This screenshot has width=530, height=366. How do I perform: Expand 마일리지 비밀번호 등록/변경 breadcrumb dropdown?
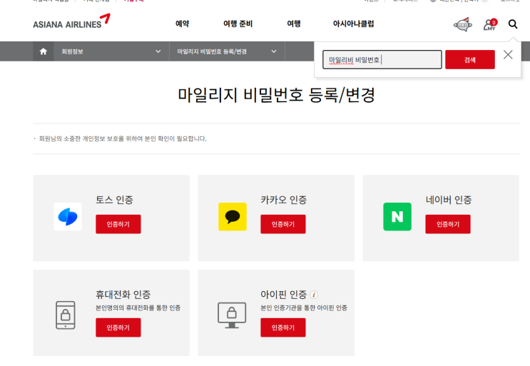[x=227, y=51]
